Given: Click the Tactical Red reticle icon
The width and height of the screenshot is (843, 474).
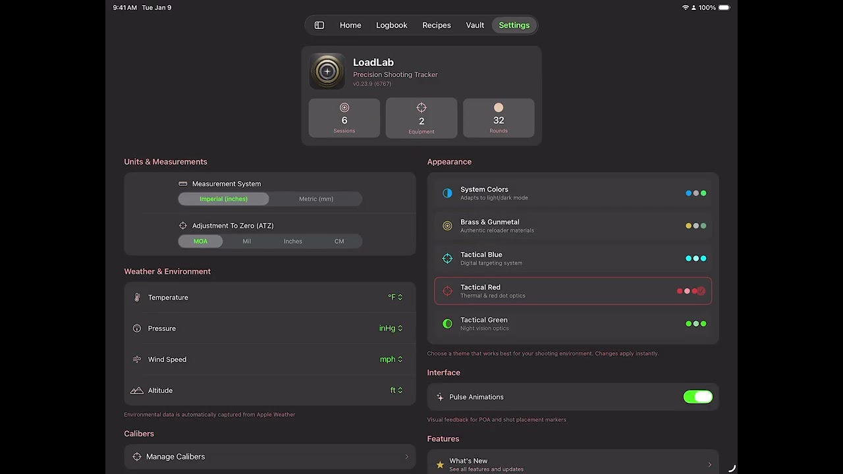Looking at the screenshot, I should (x=448, y=291).
